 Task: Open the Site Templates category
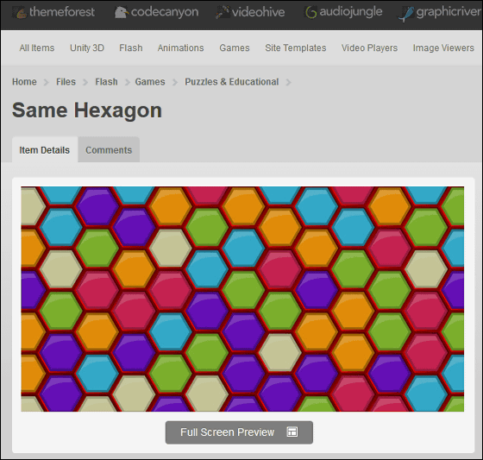tap(296, 48)
